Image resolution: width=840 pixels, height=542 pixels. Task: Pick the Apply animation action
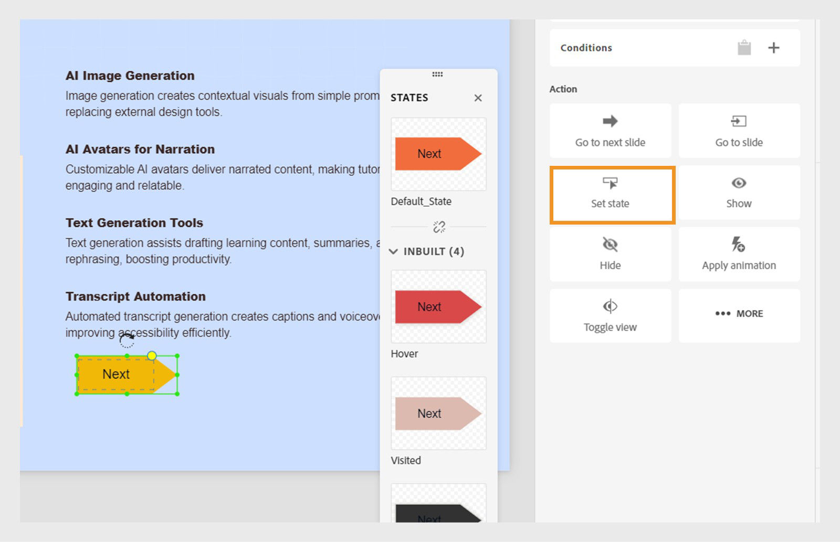739,254
